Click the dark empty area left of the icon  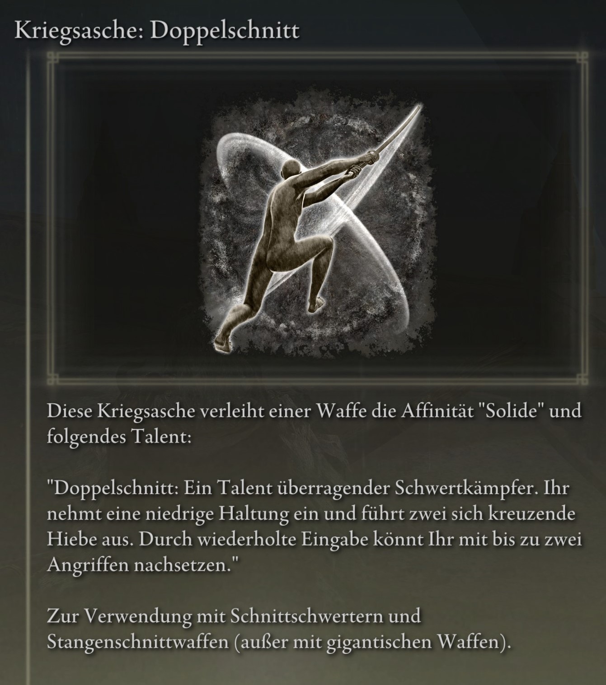127,217
